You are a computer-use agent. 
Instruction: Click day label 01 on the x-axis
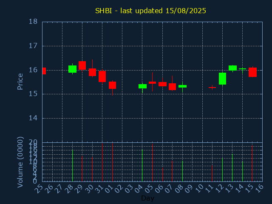coord(109,189)
